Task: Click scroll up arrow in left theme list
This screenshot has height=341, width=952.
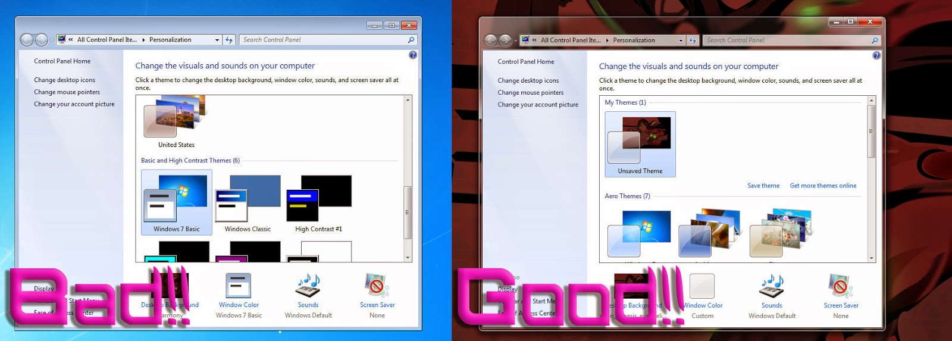Action: click(x=408, y=100)
